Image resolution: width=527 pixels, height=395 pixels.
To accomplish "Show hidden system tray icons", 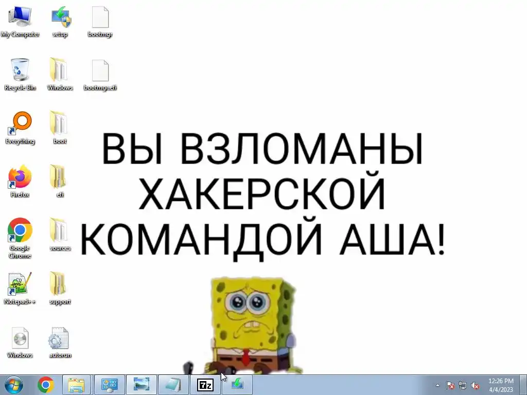I will point(437,385).
